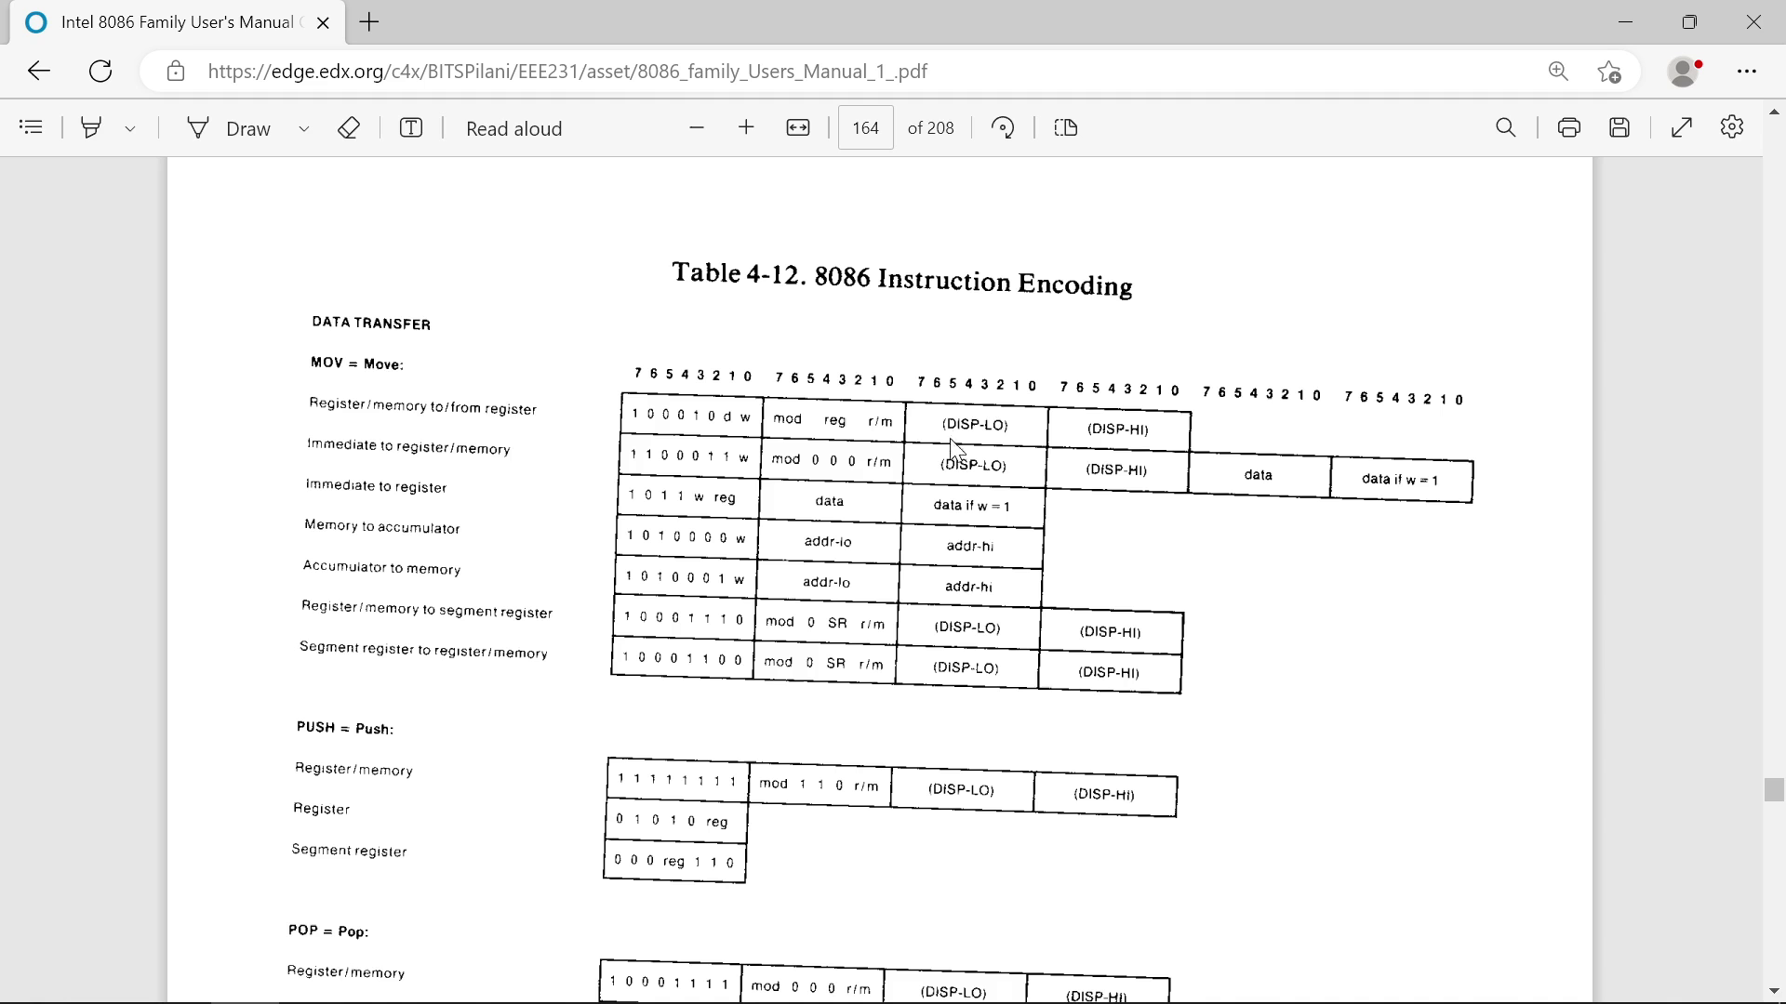Enter full screen reading mode
The width and height of the screenshot is (1786, 1004).
click(x=1681, y=127)
